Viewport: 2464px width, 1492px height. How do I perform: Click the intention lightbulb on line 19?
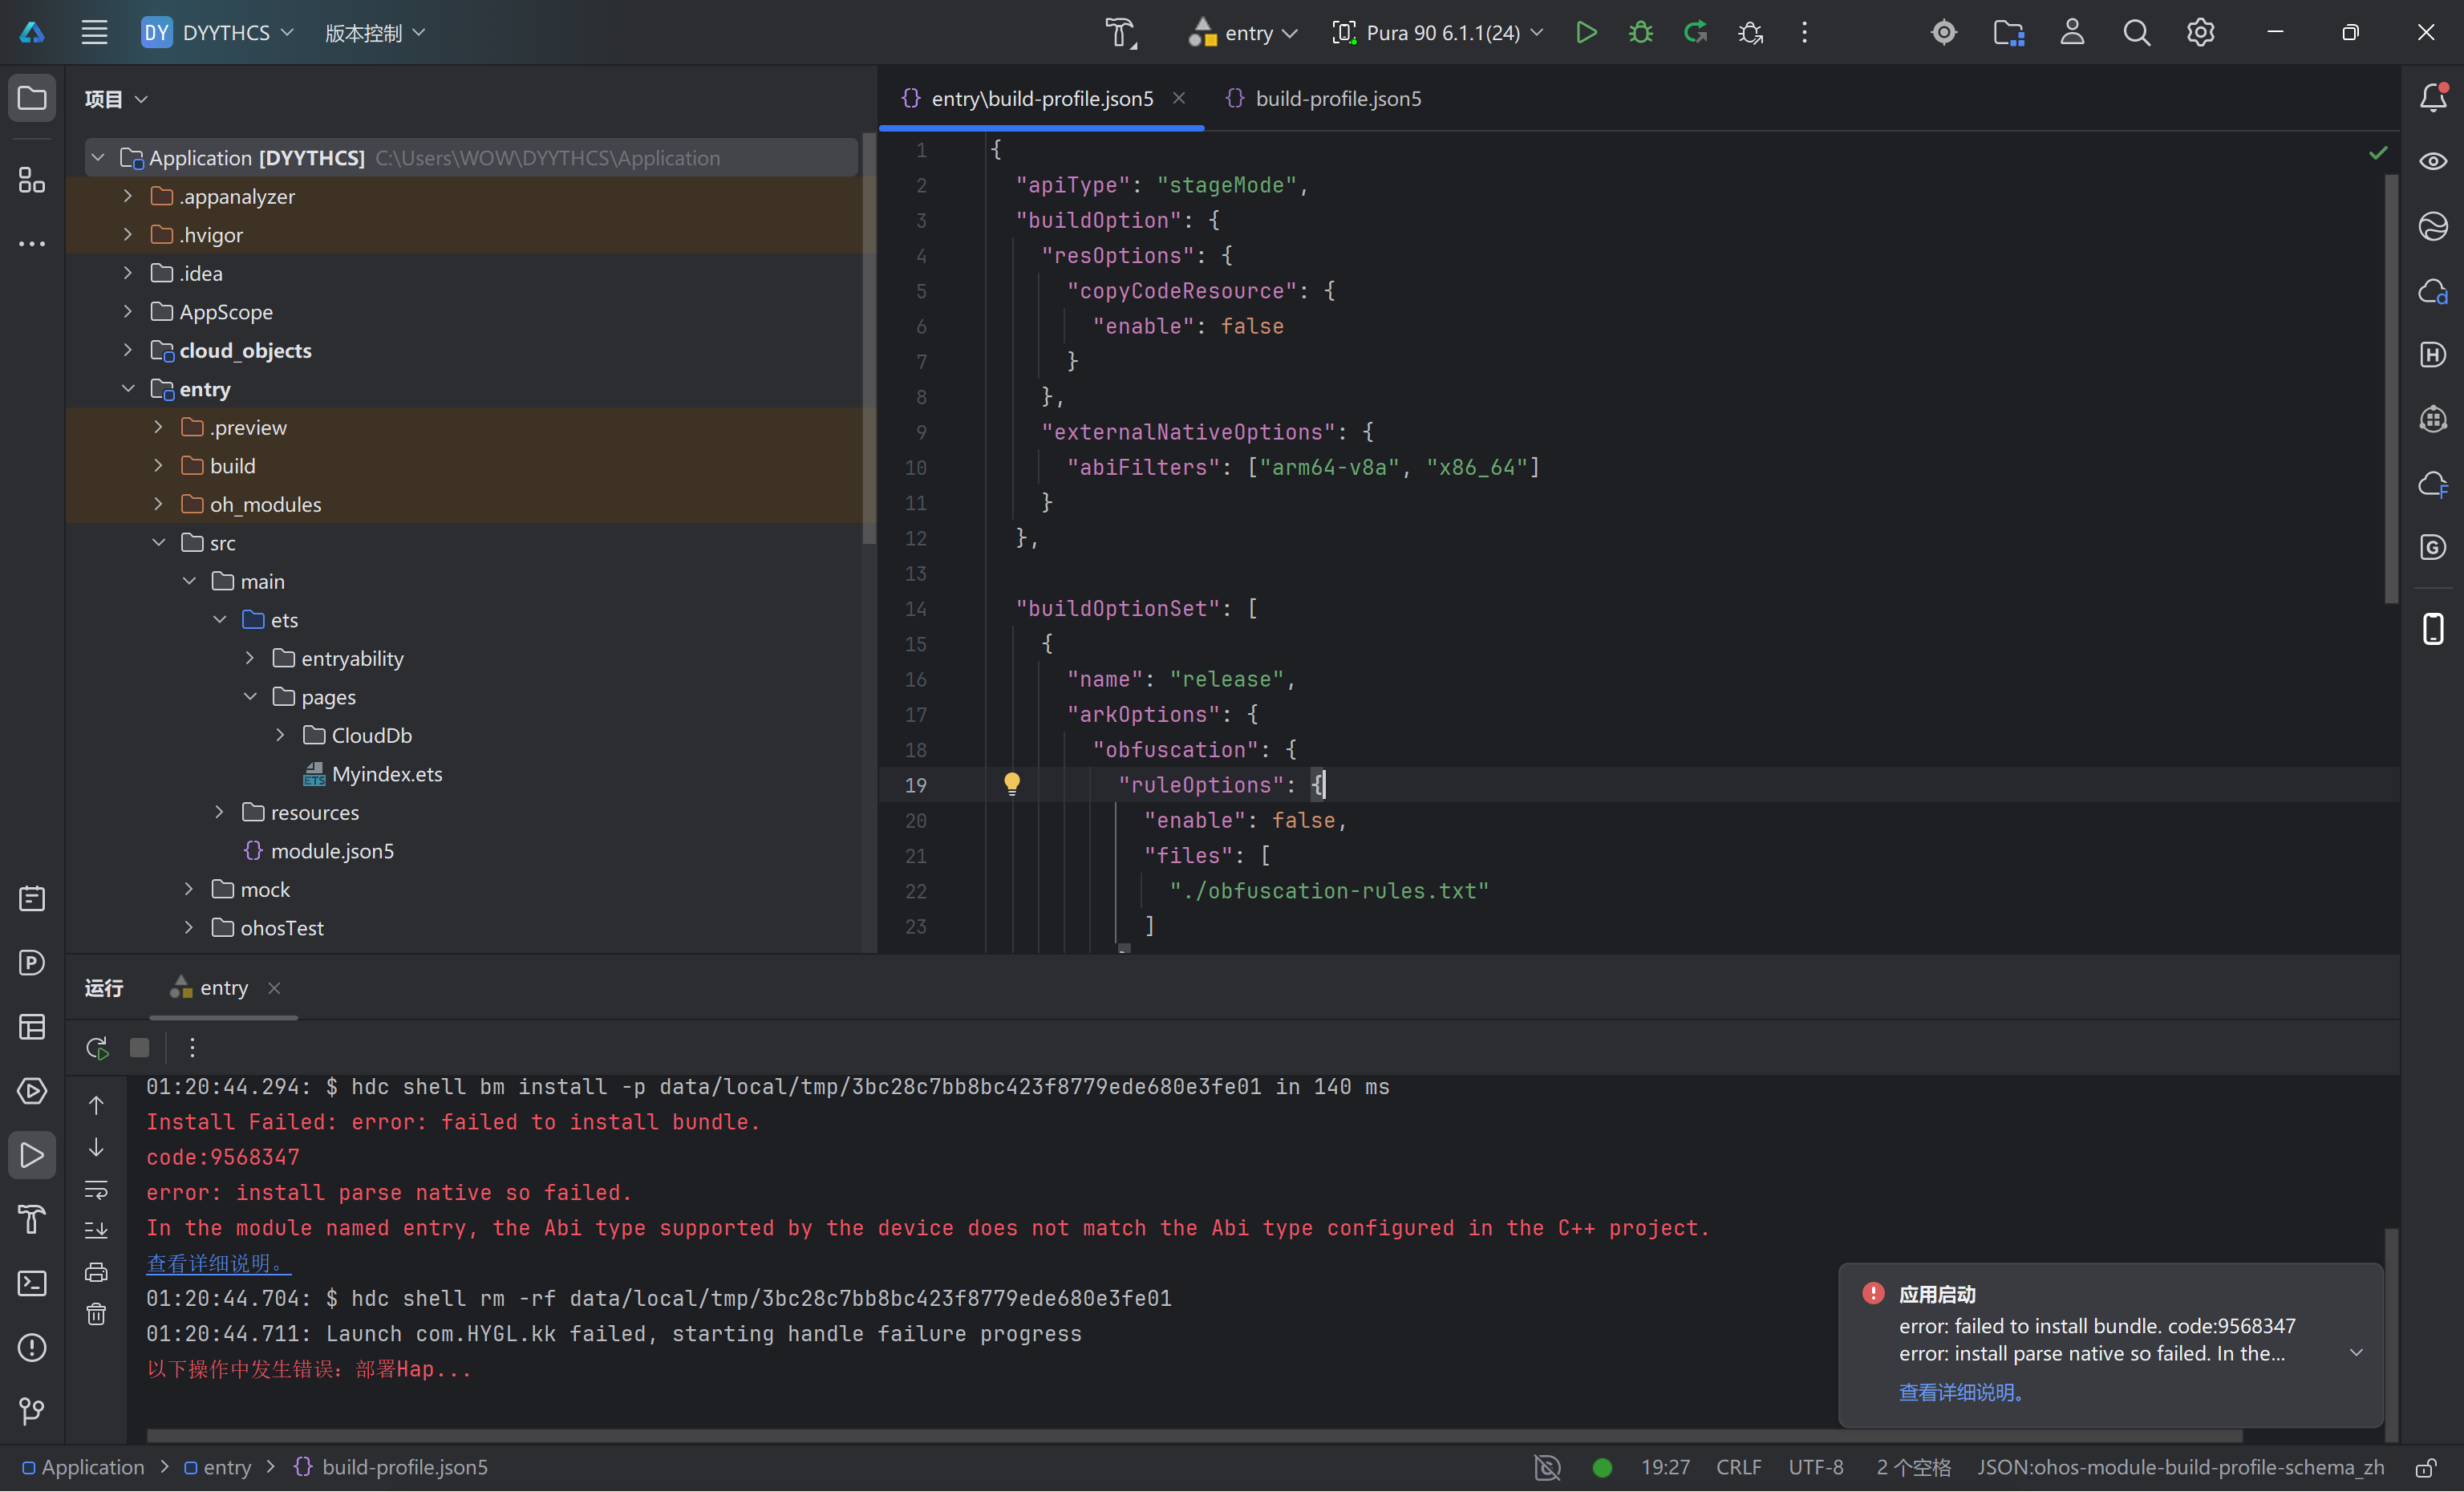(x=1012, y=784)
